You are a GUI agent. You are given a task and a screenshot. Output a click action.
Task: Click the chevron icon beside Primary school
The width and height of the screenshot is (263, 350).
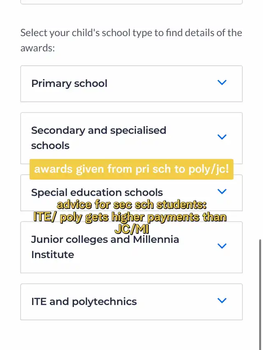tap(222, 82)
